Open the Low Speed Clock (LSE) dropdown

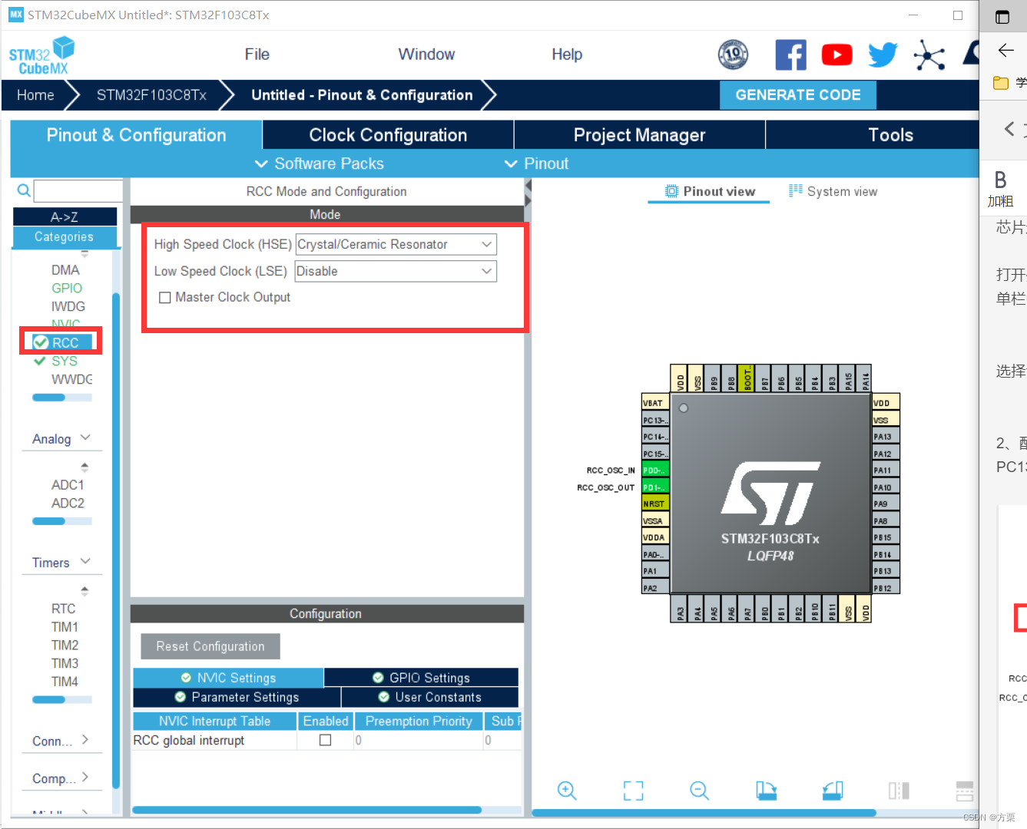(x=396, y=271)
